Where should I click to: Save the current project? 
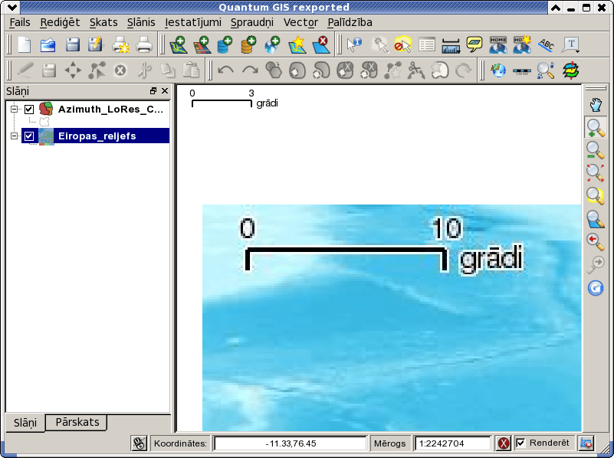click(x=73, y=44)
